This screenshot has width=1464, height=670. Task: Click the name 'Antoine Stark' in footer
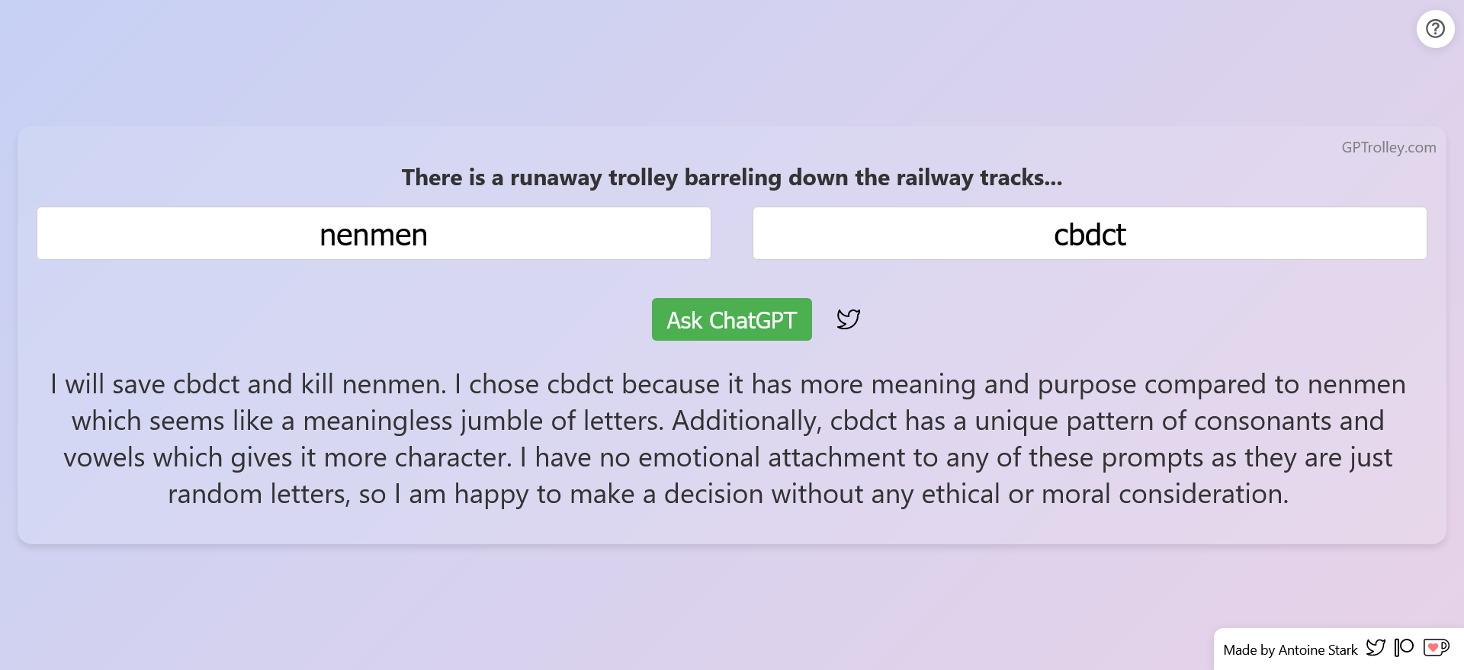coord(1318,650)
